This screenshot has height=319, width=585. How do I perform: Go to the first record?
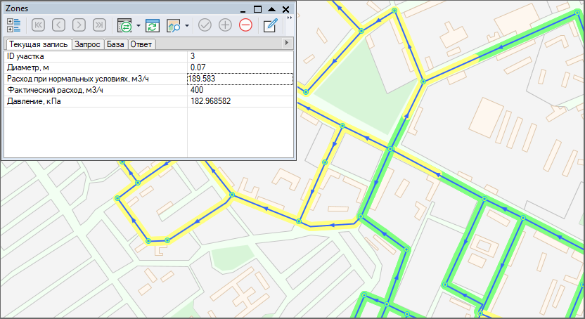tap(39, 25)
